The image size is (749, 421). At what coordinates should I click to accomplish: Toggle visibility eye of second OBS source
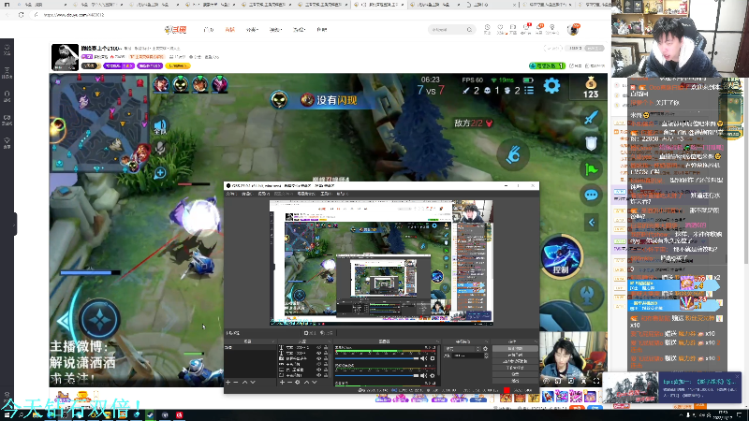318,353
